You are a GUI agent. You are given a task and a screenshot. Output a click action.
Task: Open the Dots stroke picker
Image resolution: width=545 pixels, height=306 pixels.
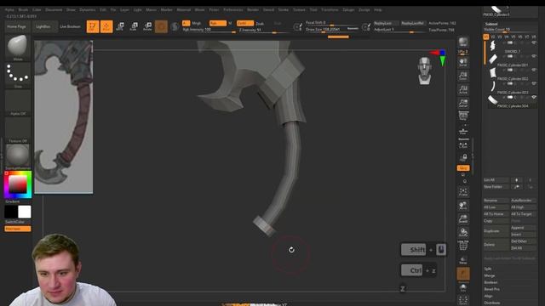click(x=17, y=75)
